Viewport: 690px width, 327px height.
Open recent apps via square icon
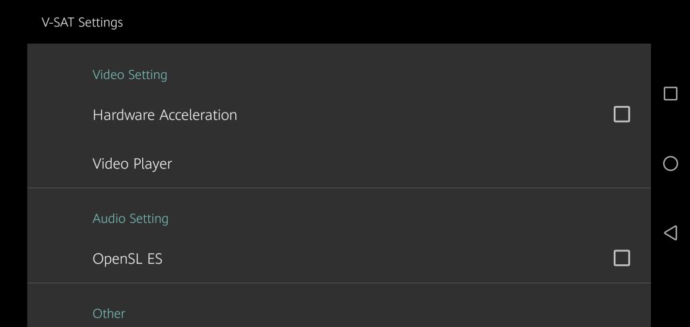pos(670,94)
